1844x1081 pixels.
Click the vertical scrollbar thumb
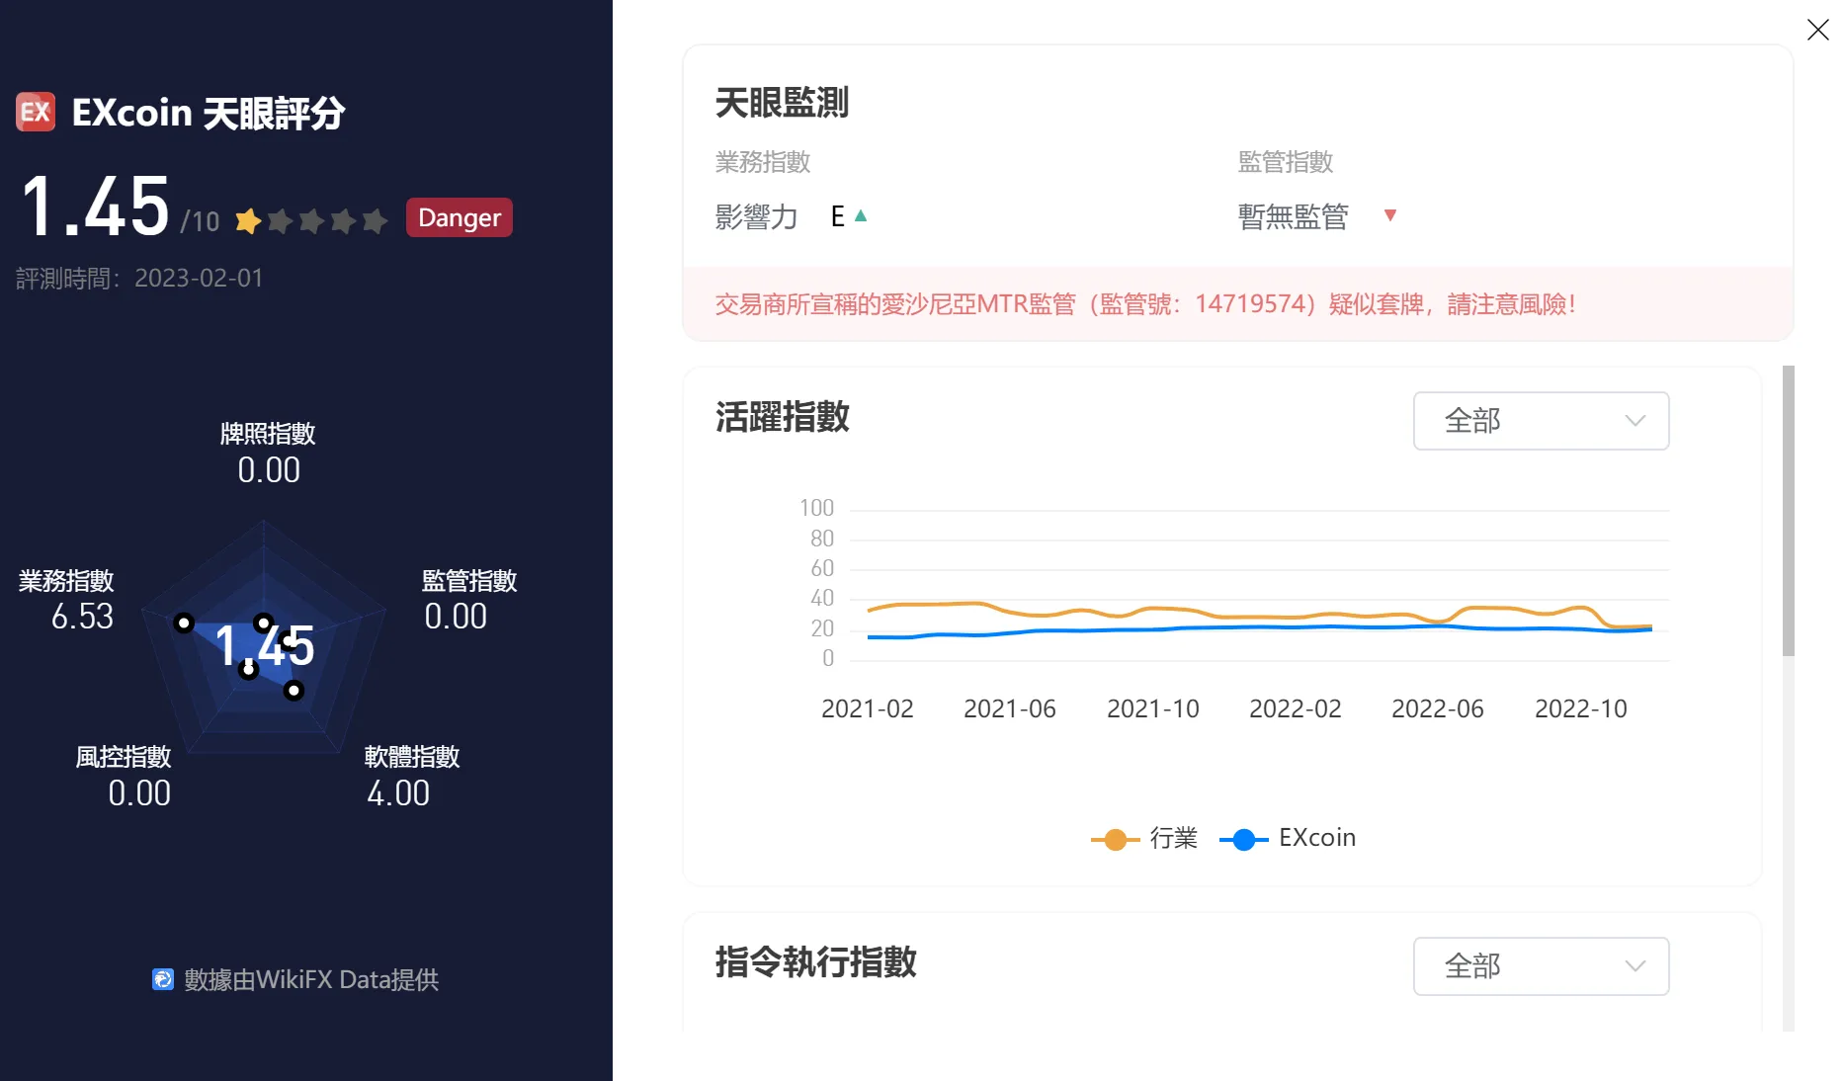coord(1788,510)
